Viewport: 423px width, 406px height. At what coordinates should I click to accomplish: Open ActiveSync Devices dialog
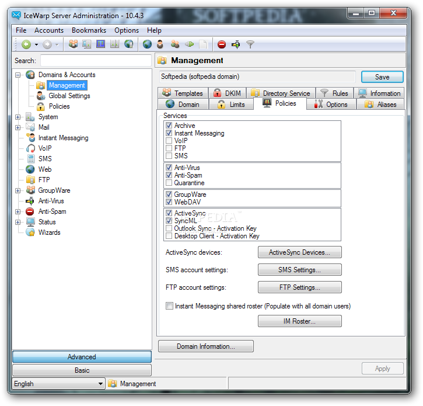300,252
